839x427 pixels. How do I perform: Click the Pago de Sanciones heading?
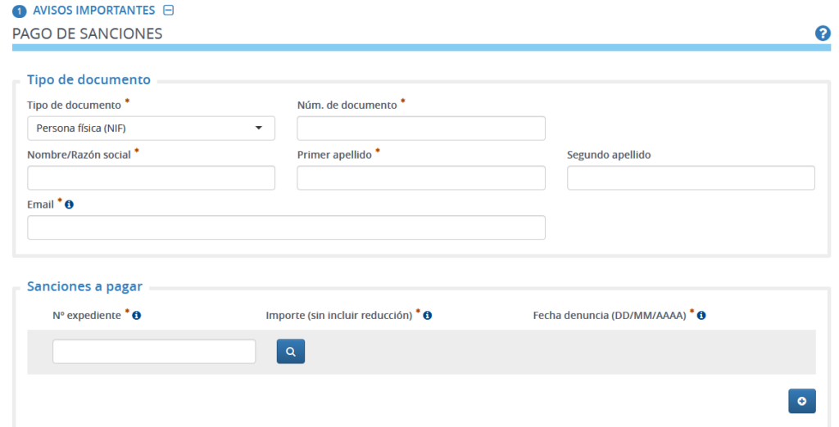87,34
